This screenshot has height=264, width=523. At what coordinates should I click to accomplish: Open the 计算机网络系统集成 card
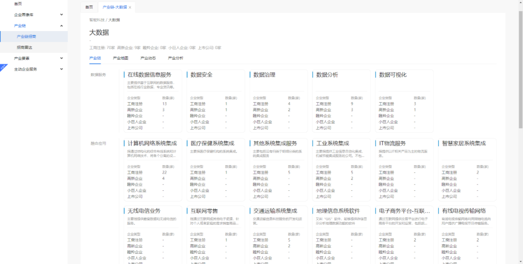point(152,143)
